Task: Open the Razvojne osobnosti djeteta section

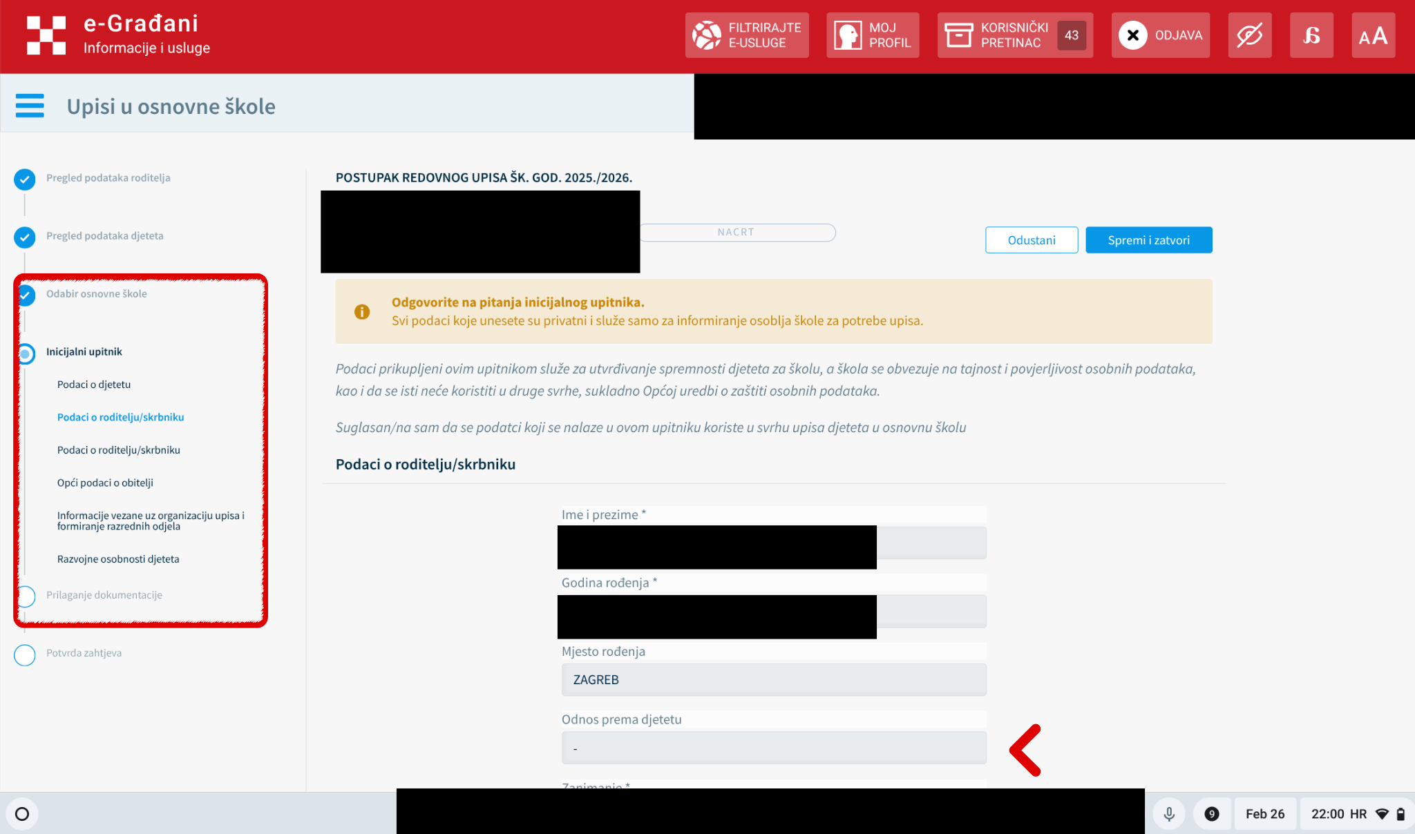Action: (118, 559)
